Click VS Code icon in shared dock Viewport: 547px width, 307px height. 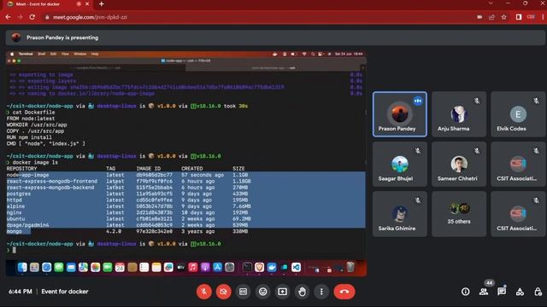click(x=296, y=267)
